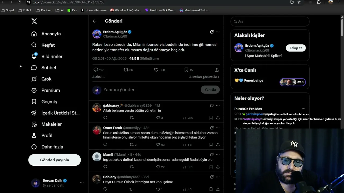Open account menu next to Sercan Dallı
The width and height of the screenshot is (344, 193).
coord(82,183)
